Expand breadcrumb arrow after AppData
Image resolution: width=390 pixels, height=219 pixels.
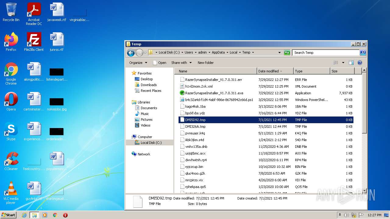click(x=227, y=52)
